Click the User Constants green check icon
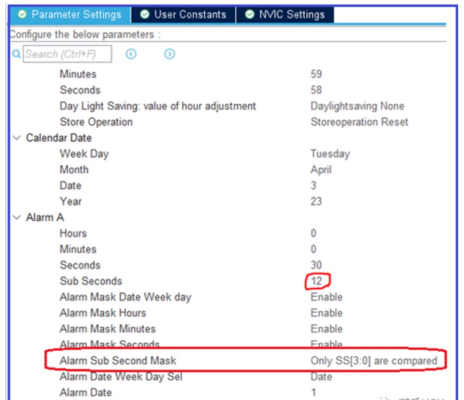 click(x=144, y=14)
